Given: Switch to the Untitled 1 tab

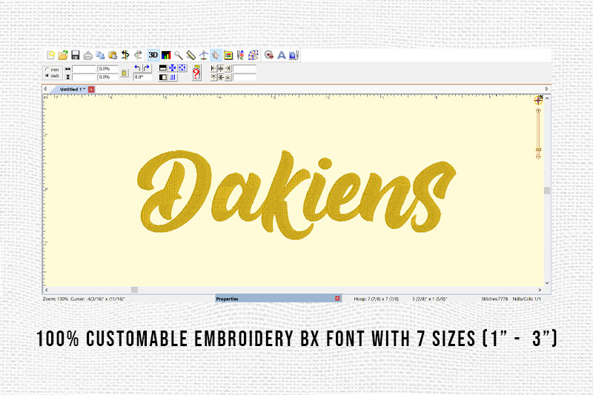Looking at the screenshot, I should click(x=71, y=89).
